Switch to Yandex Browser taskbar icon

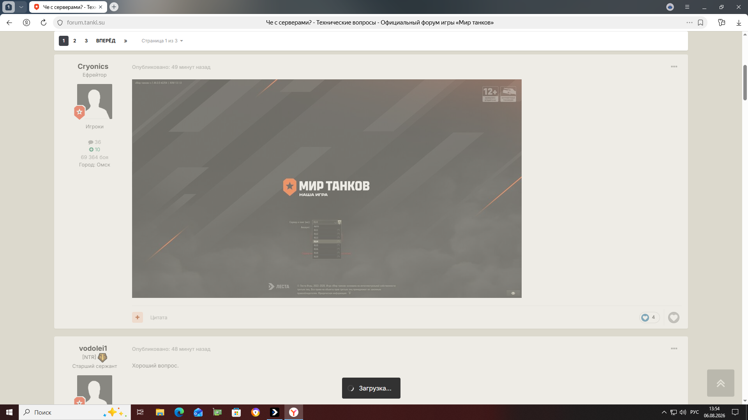[294, 412]
